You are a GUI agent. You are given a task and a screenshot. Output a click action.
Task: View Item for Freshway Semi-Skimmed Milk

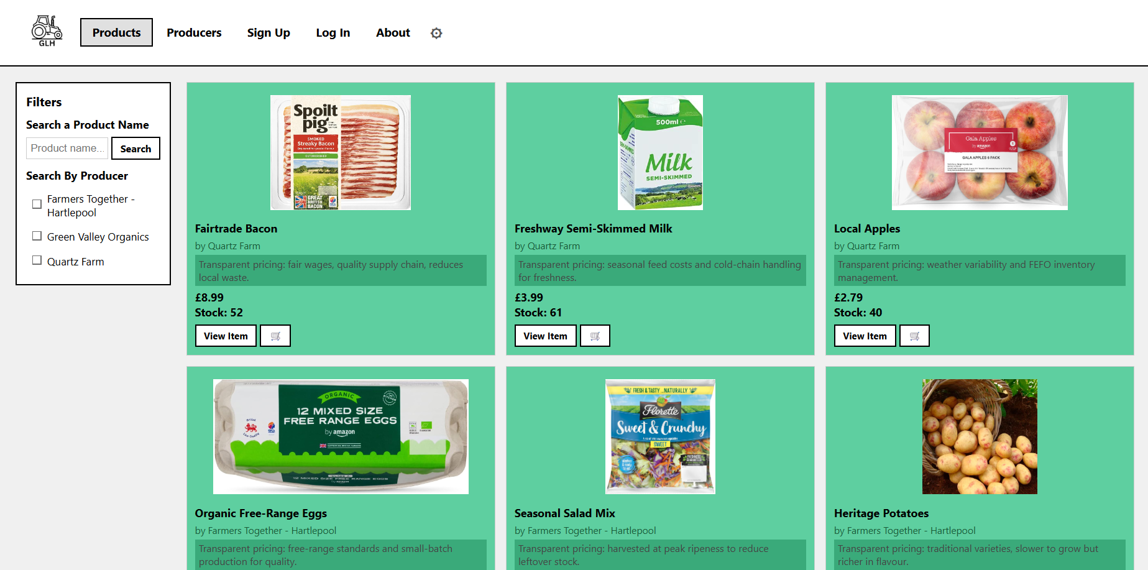[545, 336]
